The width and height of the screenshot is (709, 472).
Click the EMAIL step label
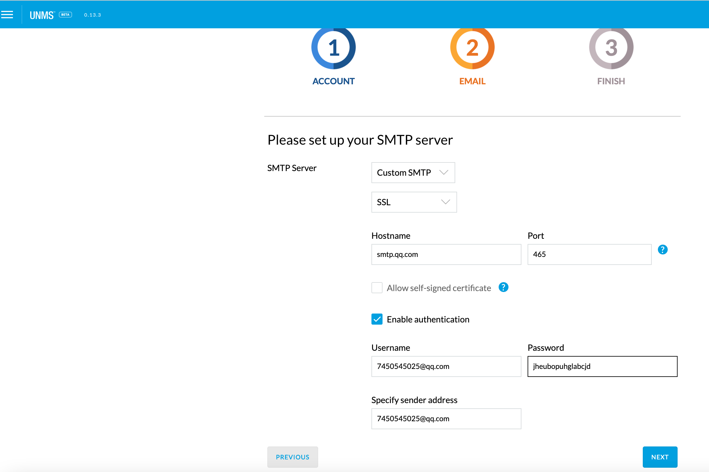pyautogui.click(x=472, y=81)
